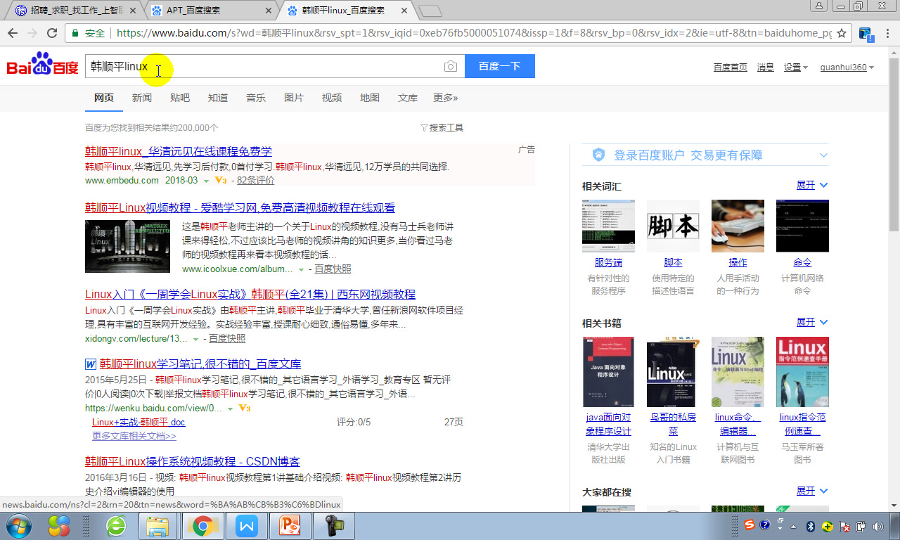
Task: Click the 百度一下 search button
Action: coord(500,66)
